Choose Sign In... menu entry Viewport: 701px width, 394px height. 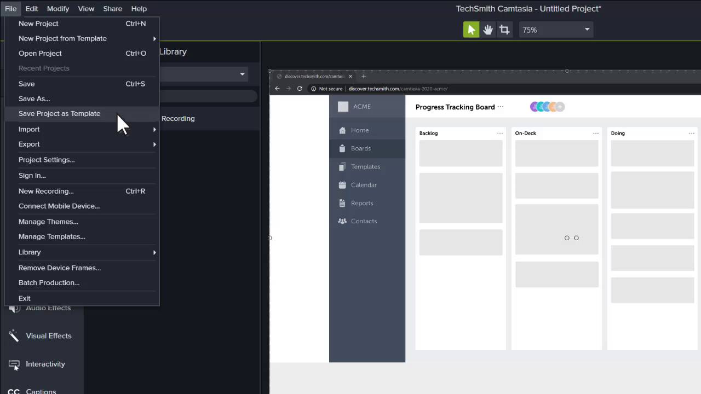82,175
